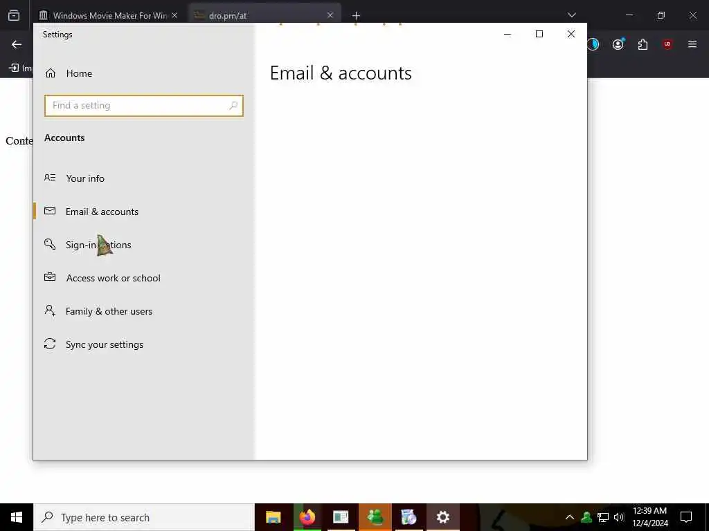Open File Explorer from the taskbar
Viewport: 709px width, 531px height.
pos(273,517)
